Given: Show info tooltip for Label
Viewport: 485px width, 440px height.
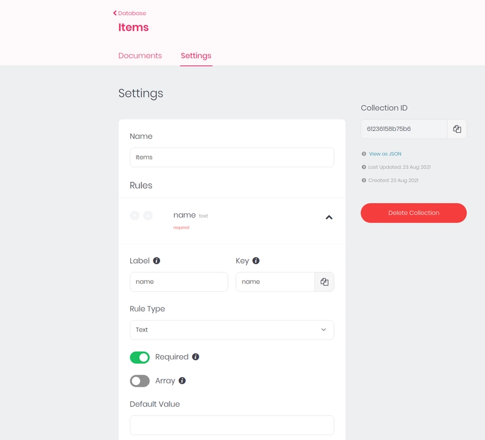Looking at the screenshot, I should tap(156, 261).
